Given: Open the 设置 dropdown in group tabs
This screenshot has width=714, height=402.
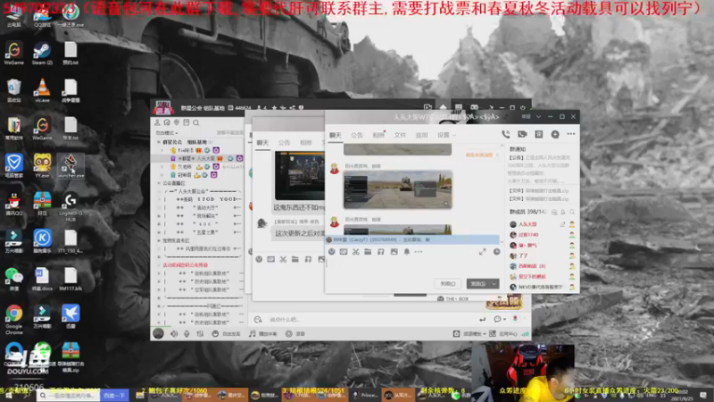Looking at the screenshot, I should coord(446,136).
